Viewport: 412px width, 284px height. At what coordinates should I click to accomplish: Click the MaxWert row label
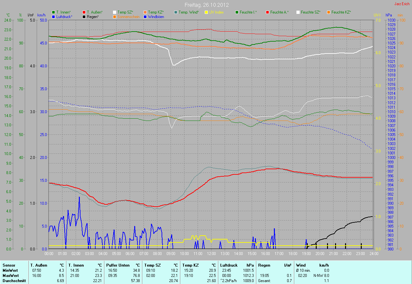tap(10, 276)
